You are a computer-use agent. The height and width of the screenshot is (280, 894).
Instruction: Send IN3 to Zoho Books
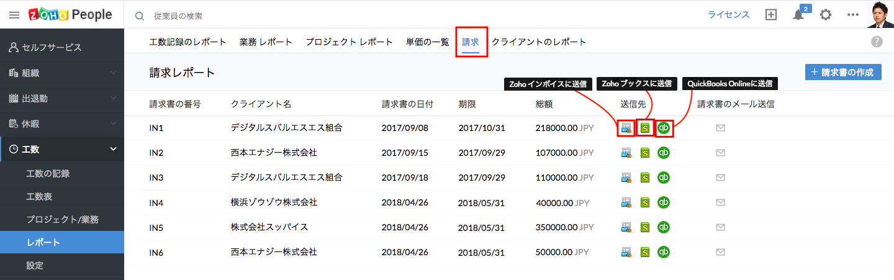(x=645, y=178)
